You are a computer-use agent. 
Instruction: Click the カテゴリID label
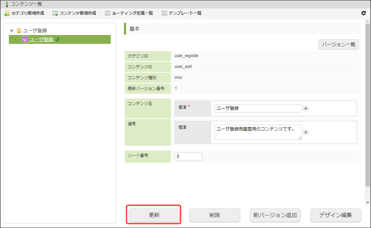click(x=138, y=56)
